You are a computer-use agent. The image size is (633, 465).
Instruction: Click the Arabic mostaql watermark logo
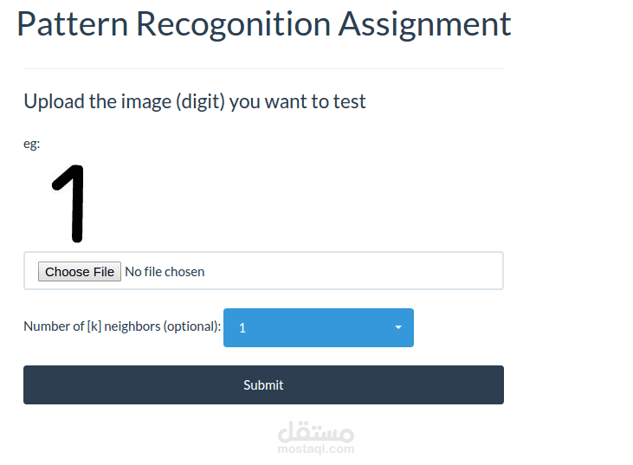click(x=316, y=431)
